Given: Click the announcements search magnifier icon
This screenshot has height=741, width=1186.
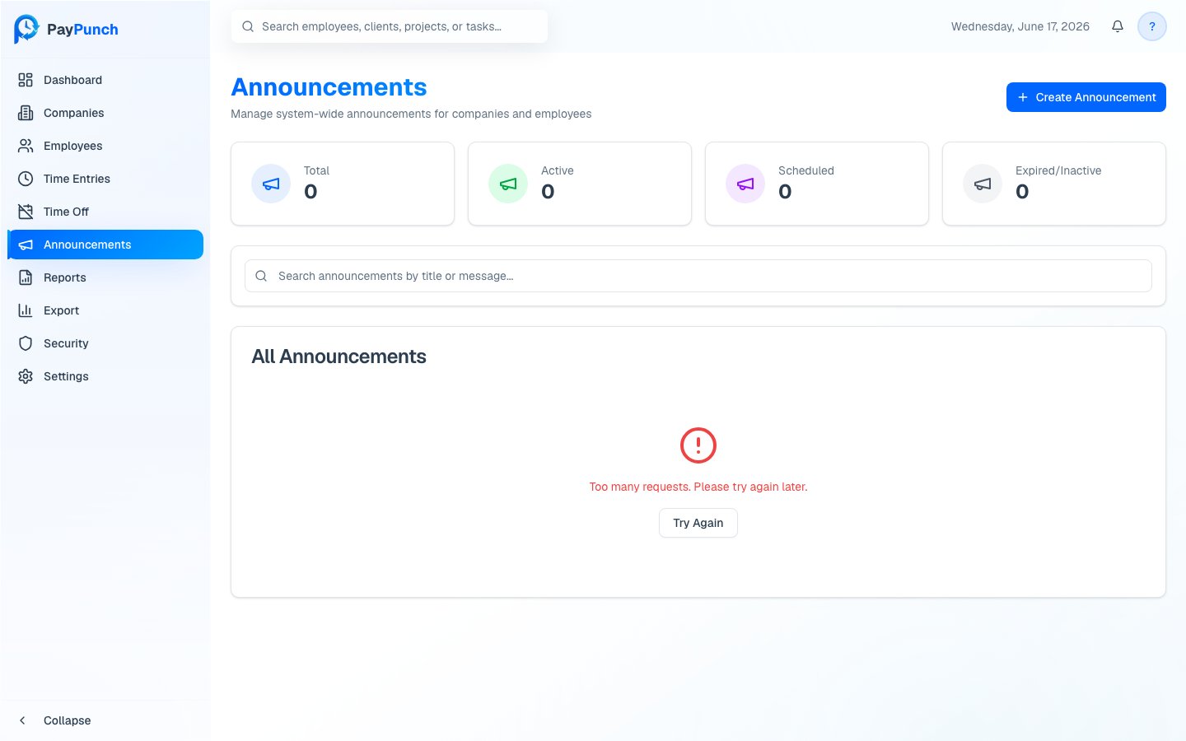Looking at the screenshot, I should [x=261, y=276].
